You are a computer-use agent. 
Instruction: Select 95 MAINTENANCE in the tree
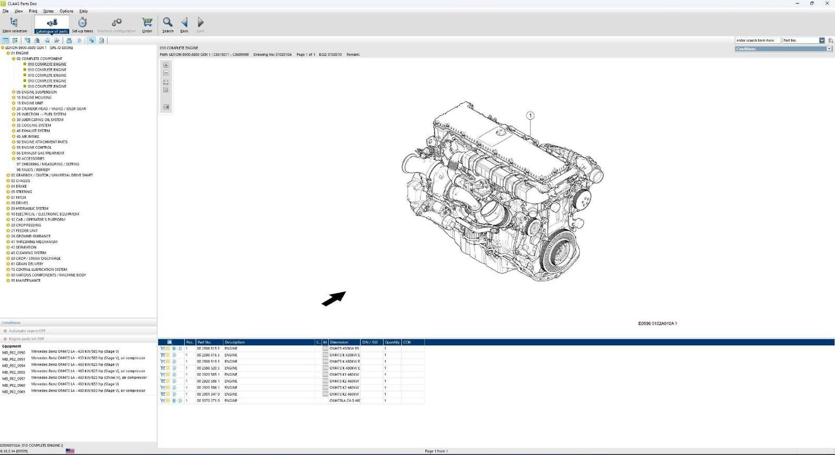pos(25,281)
